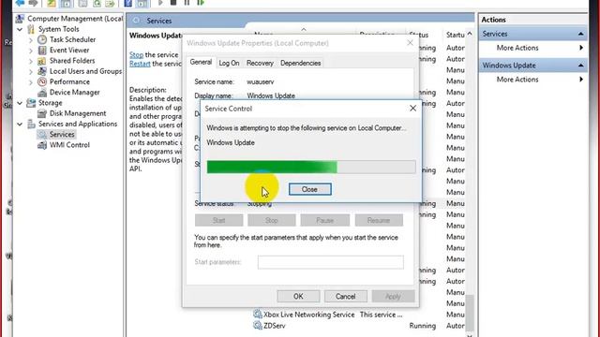The width and height of the screenshot is (600, 337).
Task: Click the Performance monitor icon
Action: (x=42, y=81)
